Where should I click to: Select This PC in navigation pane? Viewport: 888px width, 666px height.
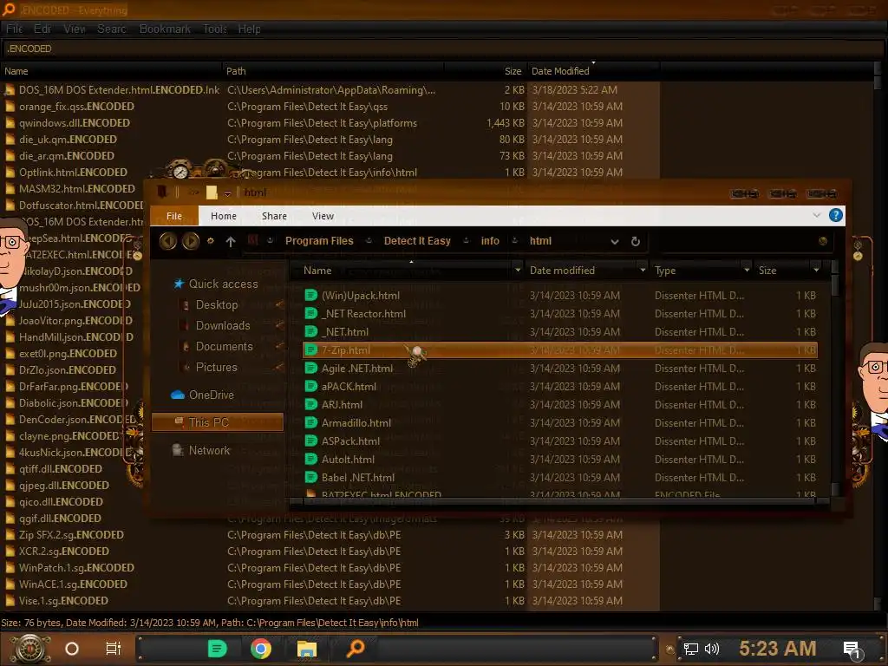[x=218, y=422]
